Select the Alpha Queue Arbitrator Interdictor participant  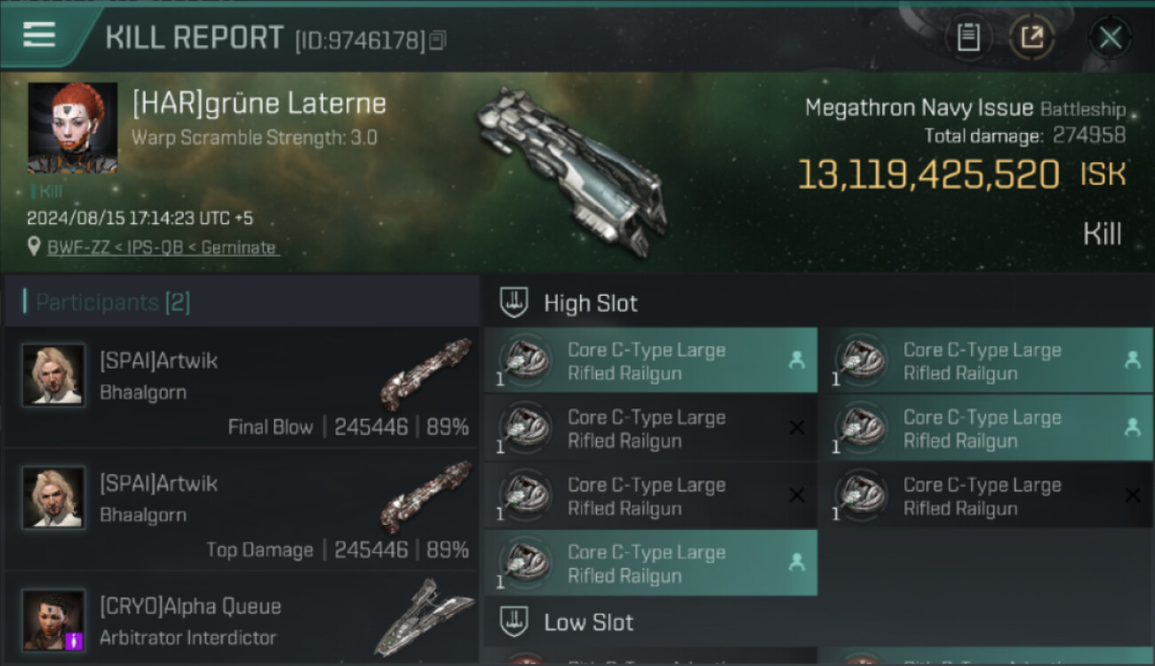click(x=241, y=620)
